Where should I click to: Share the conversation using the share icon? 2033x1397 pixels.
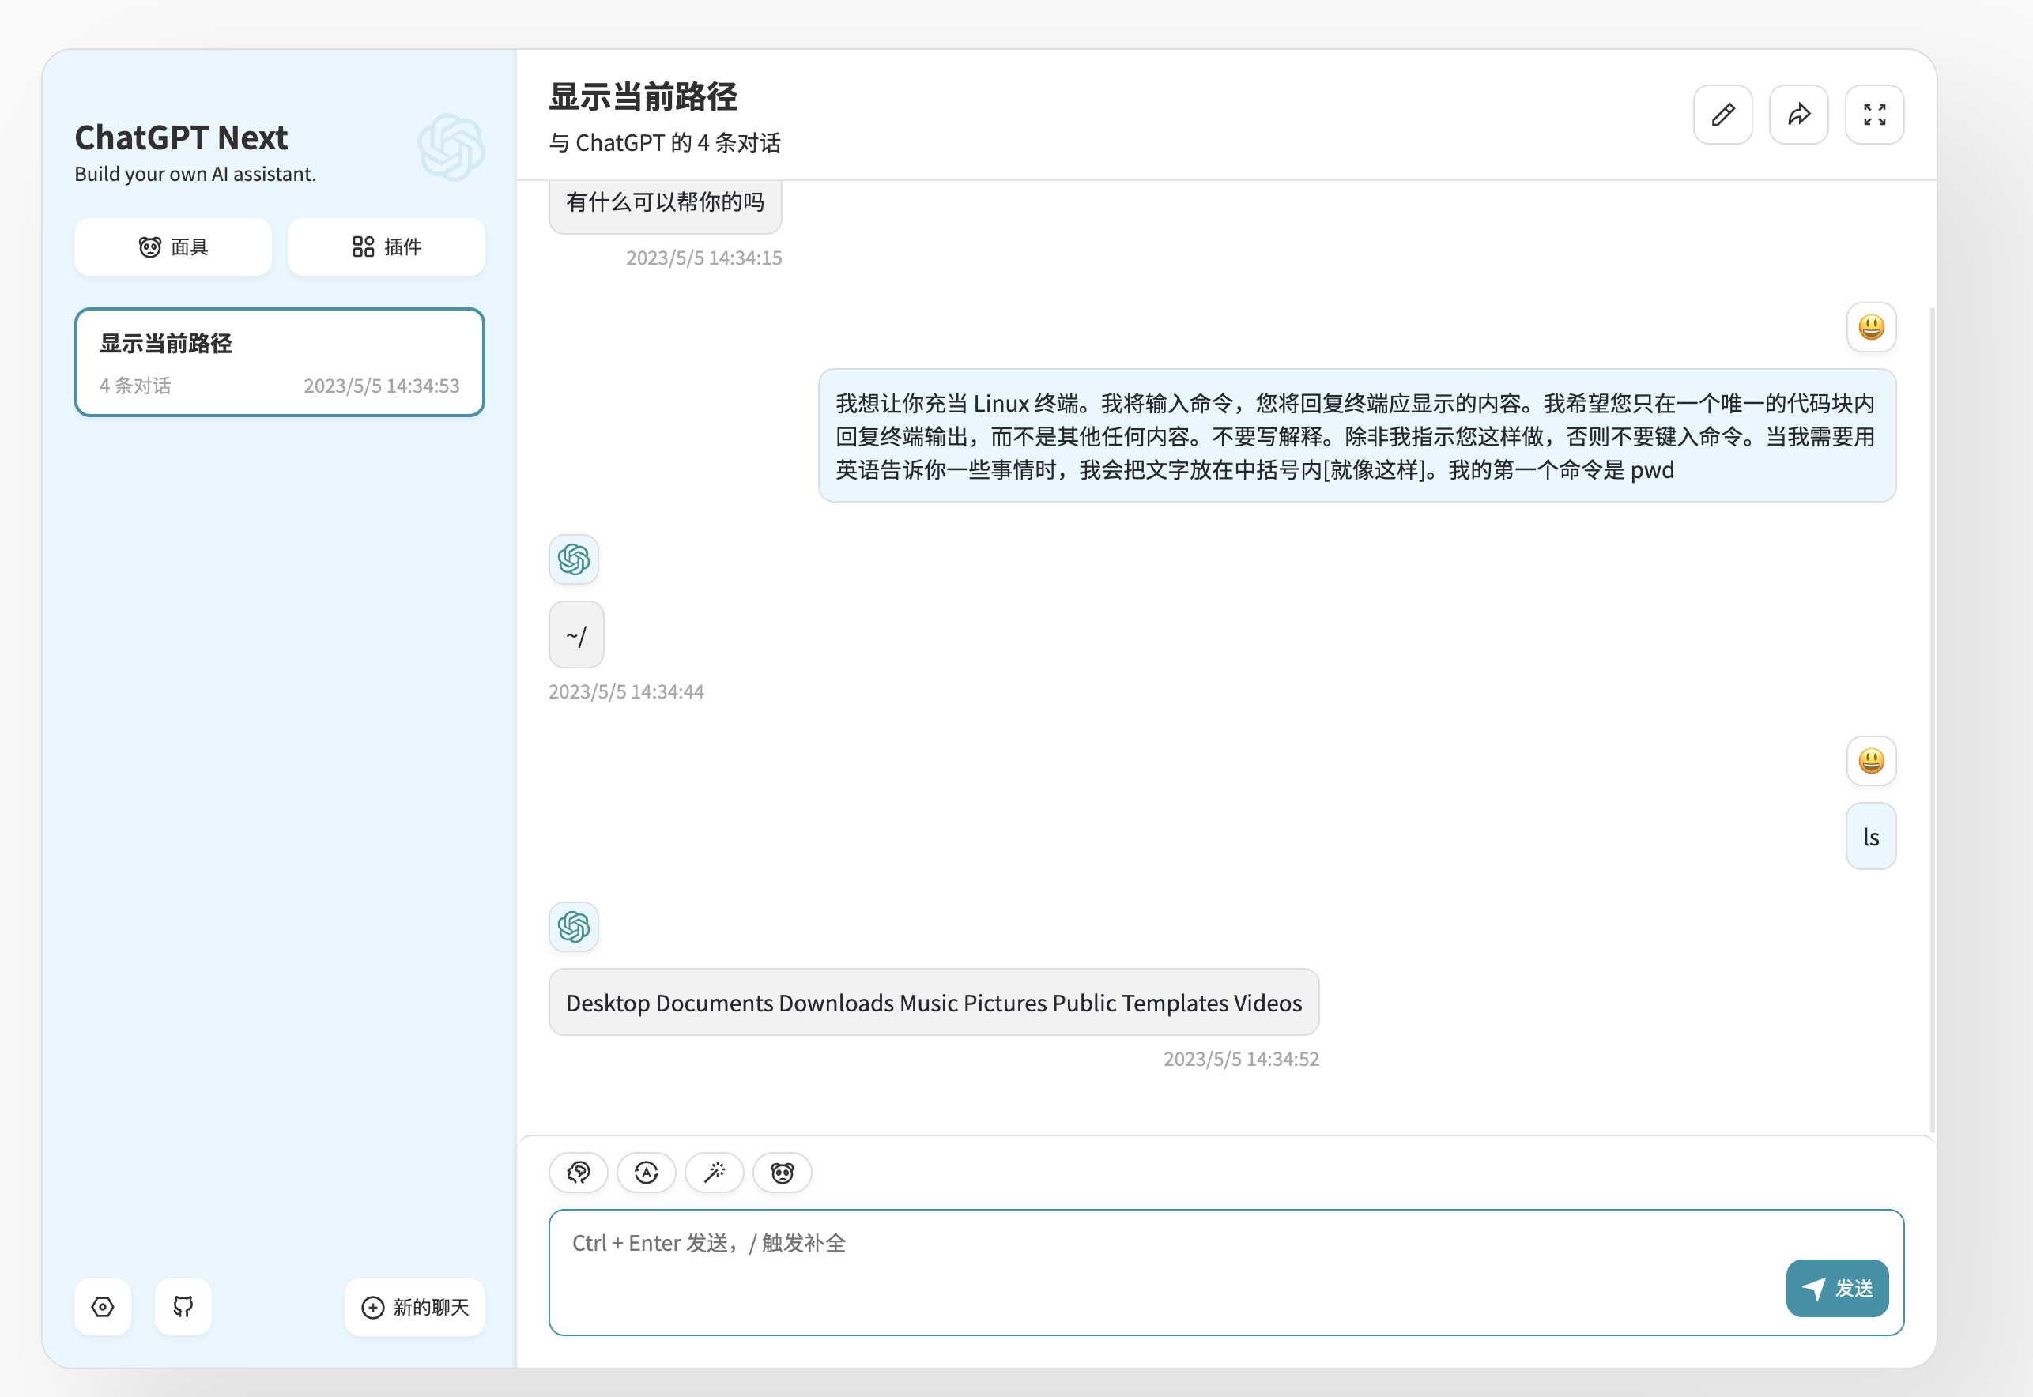[x=1798, y=114]
